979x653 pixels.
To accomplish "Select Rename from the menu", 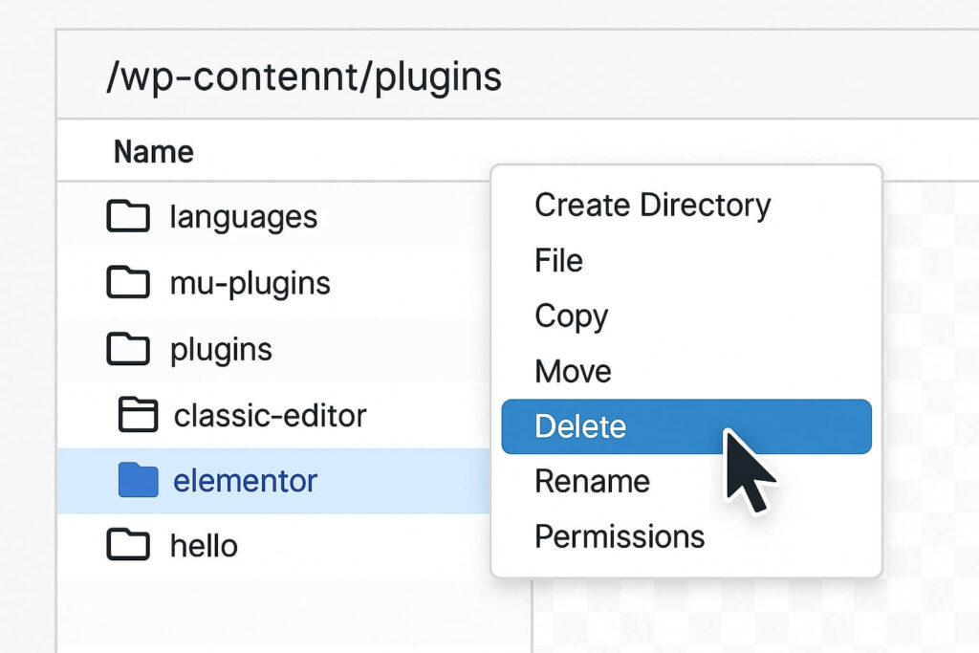I will pos(591,481).
